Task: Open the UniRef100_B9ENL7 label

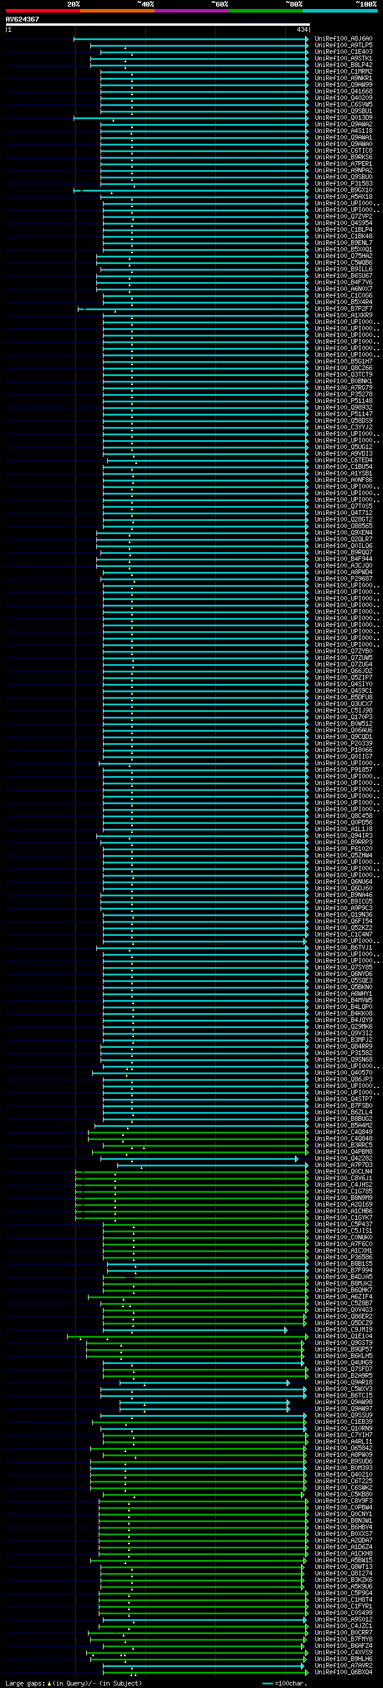Action: (343, 243)
